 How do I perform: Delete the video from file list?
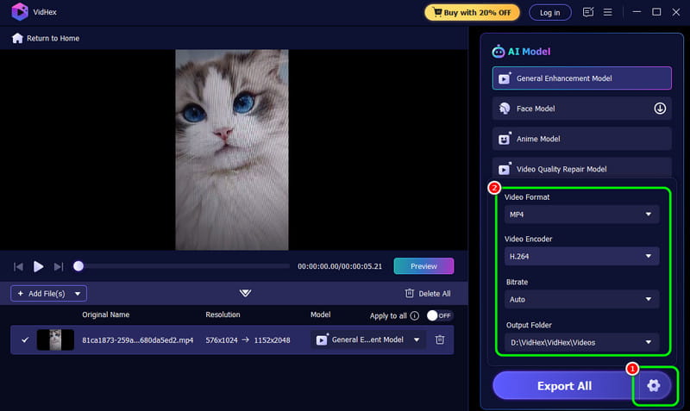[x=440, y=339]
